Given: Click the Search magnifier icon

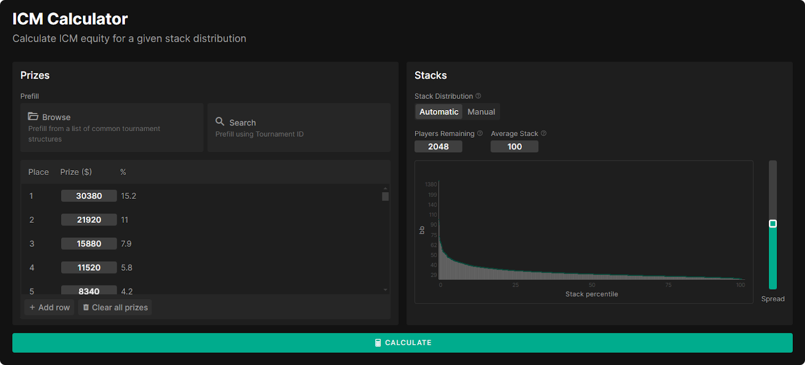Looking at the screenshot, I should [x=220, y=122].
